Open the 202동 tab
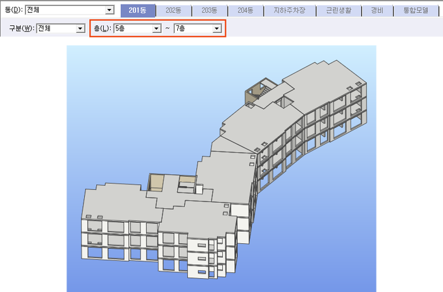 [173, 11]
